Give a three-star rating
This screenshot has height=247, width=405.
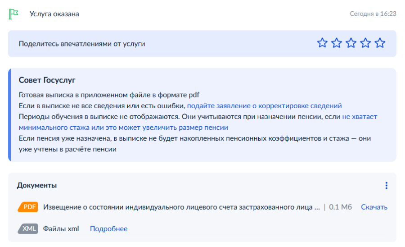click(x=351, y=43)
